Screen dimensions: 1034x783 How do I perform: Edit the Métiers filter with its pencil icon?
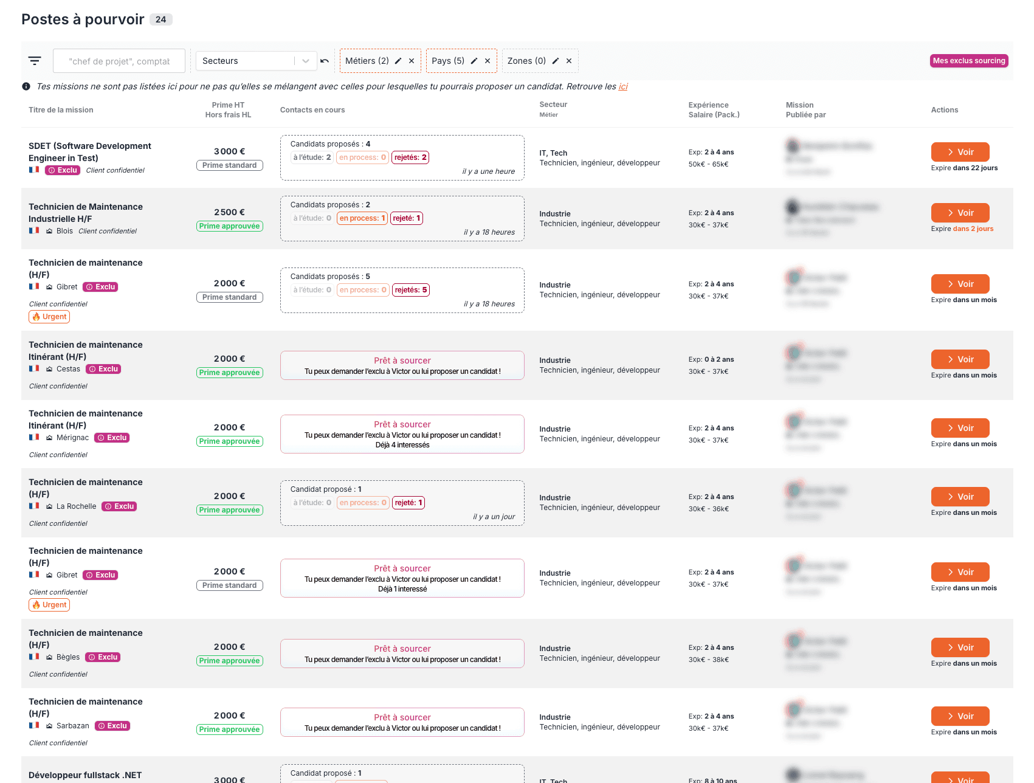[398, 60]
